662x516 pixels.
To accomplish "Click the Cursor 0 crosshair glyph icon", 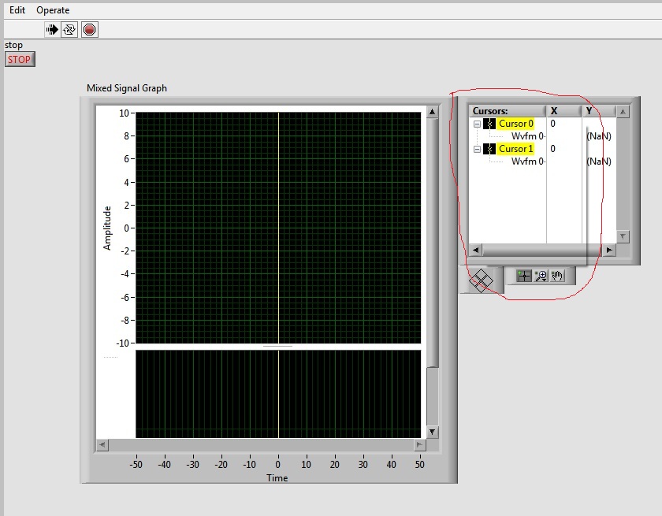I will click(489, 124).
